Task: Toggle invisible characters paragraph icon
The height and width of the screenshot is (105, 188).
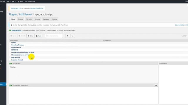Action: pyautogui.click(x=68, y=36)
